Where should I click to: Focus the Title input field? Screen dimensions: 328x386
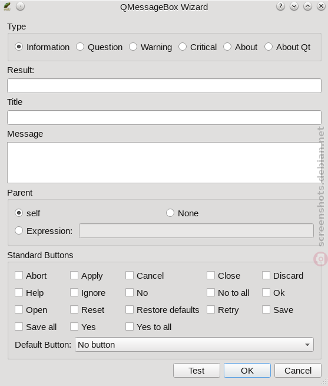click(164, 117)
